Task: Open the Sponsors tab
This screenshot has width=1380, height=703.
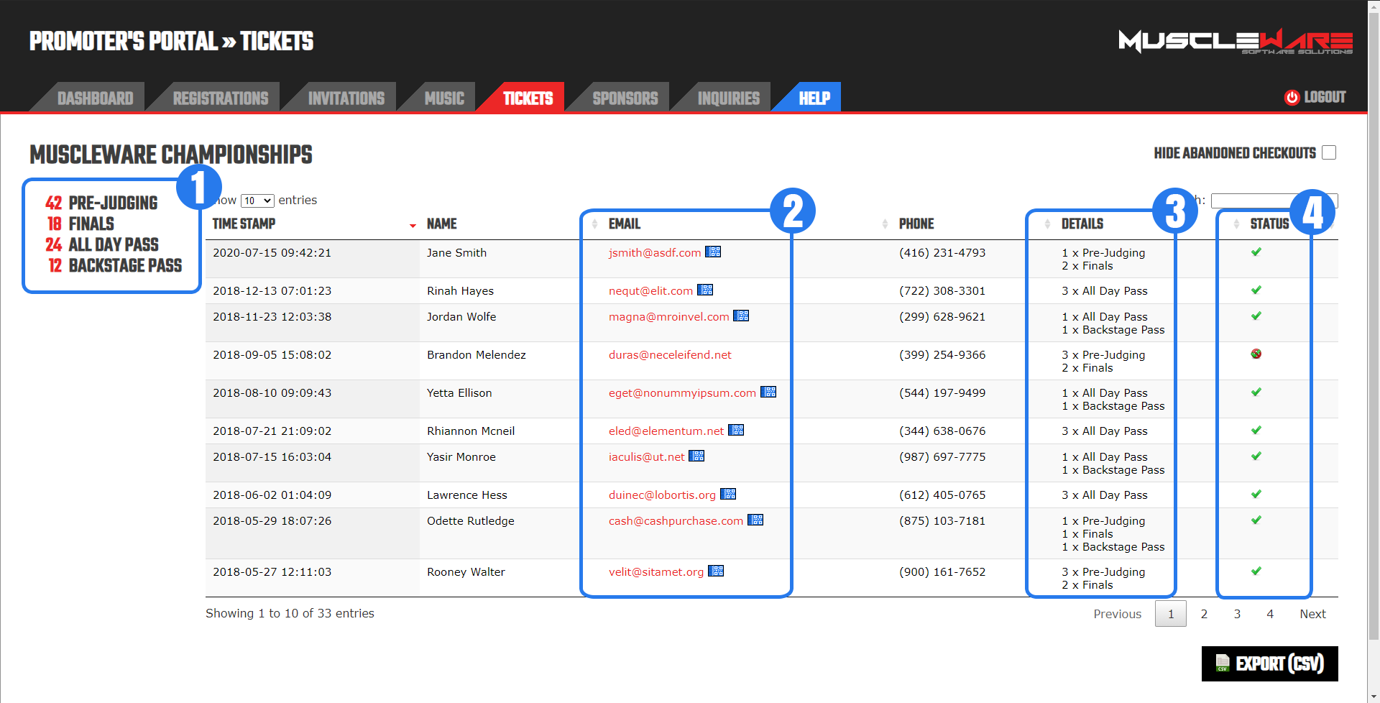Action: [x=625, y=98]
